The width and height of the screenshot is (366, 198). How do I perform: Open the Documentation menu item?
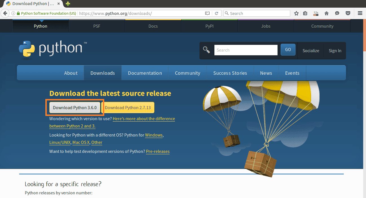tap(145, 73)
